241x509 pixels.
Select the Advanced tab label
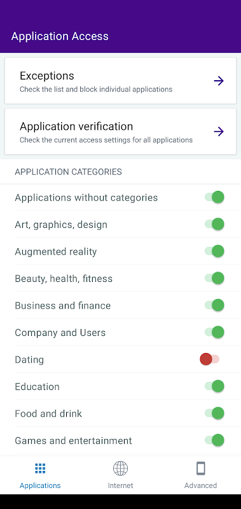tap(201, 485)
